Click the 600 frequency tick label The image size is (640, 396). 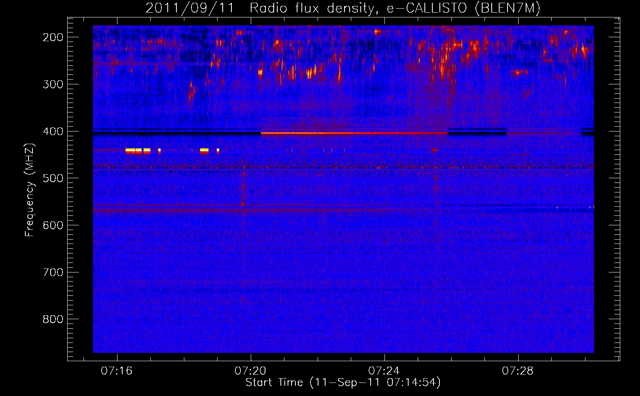(53, 225)
